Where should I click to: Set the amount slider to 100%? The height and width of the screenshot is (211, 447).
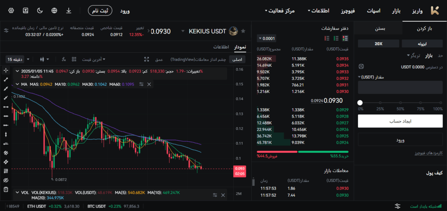[441, 103]
